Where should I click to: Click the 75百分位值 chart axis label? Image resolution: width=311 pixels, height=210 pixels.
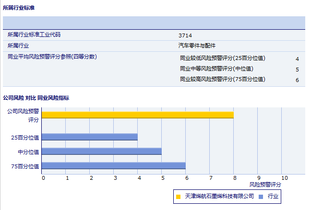click(25, 166)
